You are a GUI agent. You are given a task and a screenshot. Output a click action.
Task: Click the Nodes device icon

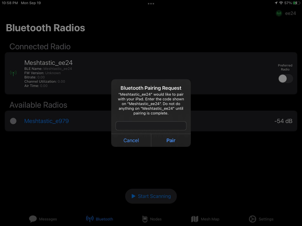coord(145,219)
